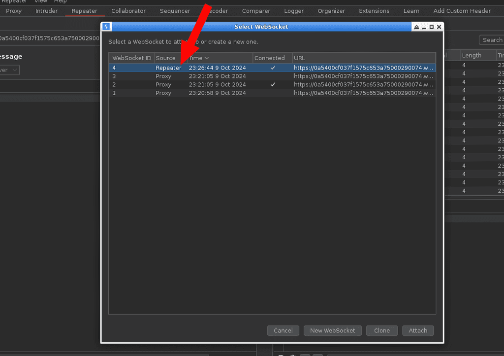Close the Select WebSocket dialog with X
Screen dimensions: 504x356
pyautogui.click(x=439, y=27)
